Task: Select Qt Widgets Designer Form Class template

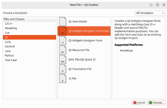Action: (84, 31)
